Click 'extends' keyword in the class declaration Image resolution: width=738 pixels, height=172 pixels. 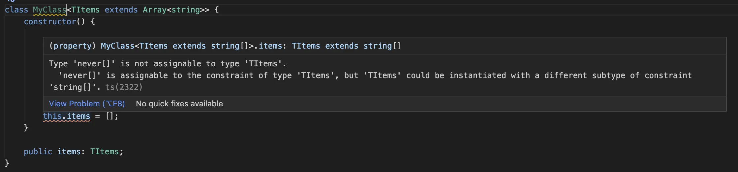(121, 10)
